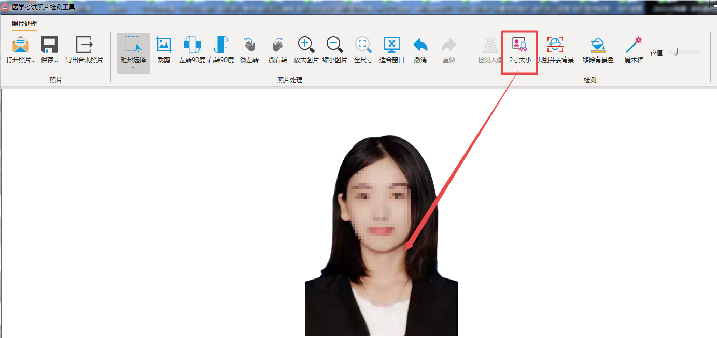Viewport: 717px width, 338px height.
Task: Show photo at 全尺寸 full size
Action: coord(363,46)
